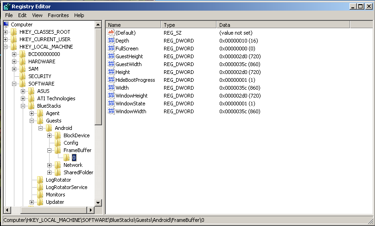Expand the BCD00000000 key

[14, 54]
